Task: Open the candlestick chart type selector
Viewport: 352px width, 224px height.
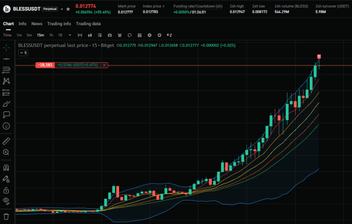Action: 90,35
